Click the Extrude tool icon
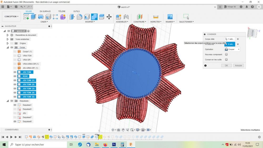This screenshot has height=148, width=263. pyautogui.click(x=33, y=17)
